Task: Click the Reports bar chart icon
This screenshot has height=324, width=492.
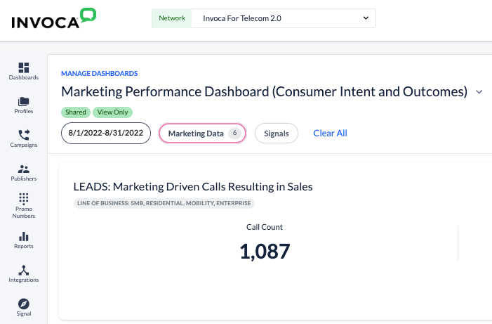Action: (23, 237)
